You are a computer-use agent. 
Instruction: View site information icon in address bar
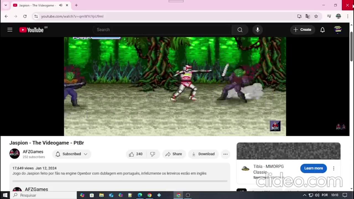[x=36, y=16]
